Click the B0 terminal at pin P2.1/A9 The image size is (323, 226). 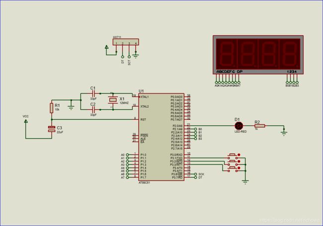(x=195, y=129)
